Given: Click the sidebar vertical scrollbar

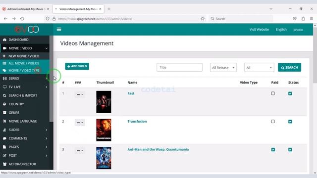Looking at the screenshot, I should (x=52, y=79).
